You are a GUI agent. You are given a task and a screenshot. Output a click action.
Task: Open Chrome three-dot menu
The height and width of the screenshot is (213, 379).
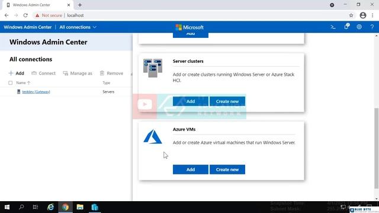pyautogui.click(x=372, y=15)
